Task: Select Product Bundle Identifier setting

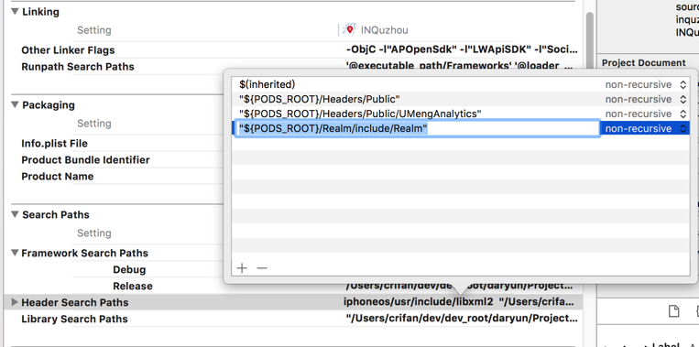Action: click(x=85, y=160)
